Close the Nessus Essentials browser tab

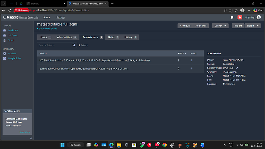click(x=106, y=3)
